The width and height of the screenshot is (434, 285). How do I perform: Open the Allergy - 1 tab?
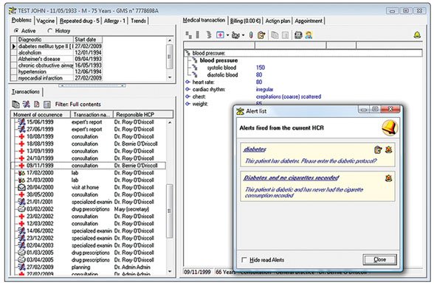click(114, 21)
